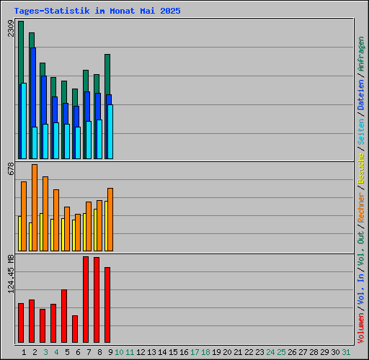369x360 pixels.
Task: Click the cyan Seiten bar for day 9
Action: click(x=110, y=132)
